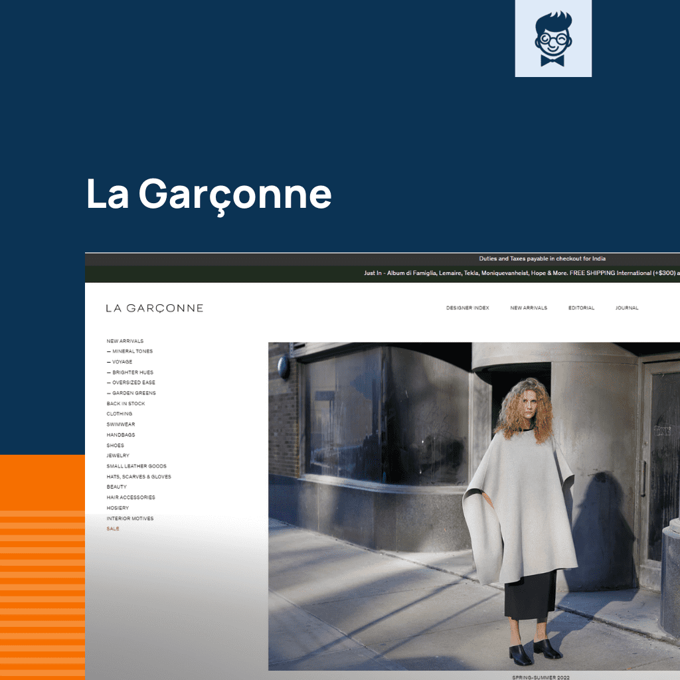Browse the Clothing category
Screen dimensions: 680x680
pyautogui.click(x=120, y=414)
